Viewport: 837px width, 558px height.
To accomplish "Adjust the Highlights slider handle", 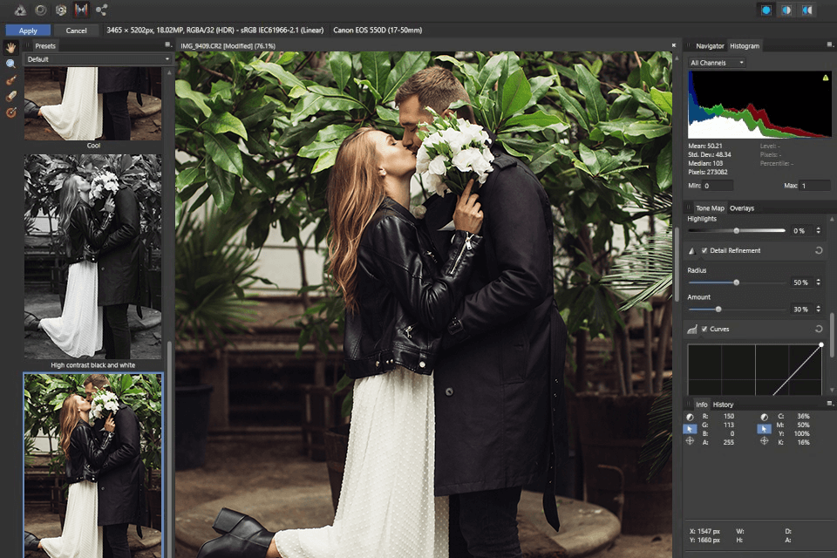I will (x=736, y=231).
